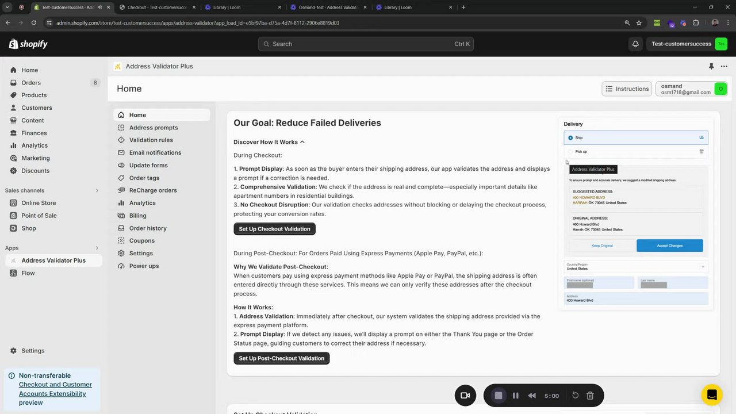
Task: Click the browser reload icon
Action: pos(34,23)
